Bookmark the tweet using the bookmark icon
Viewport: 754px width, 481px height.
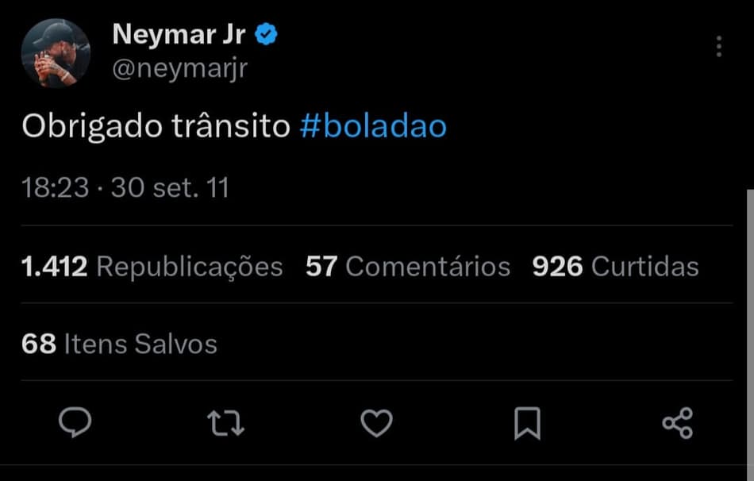click(x=527, y=422)
